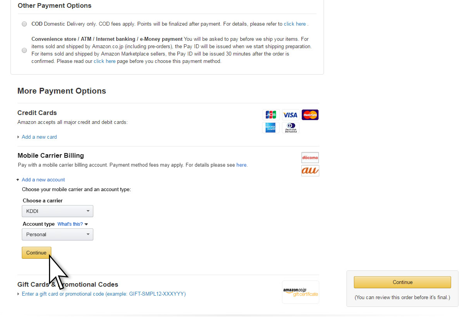
Task: Click the American Express logo
Action: pyautogui.click(x=271, y=127)
